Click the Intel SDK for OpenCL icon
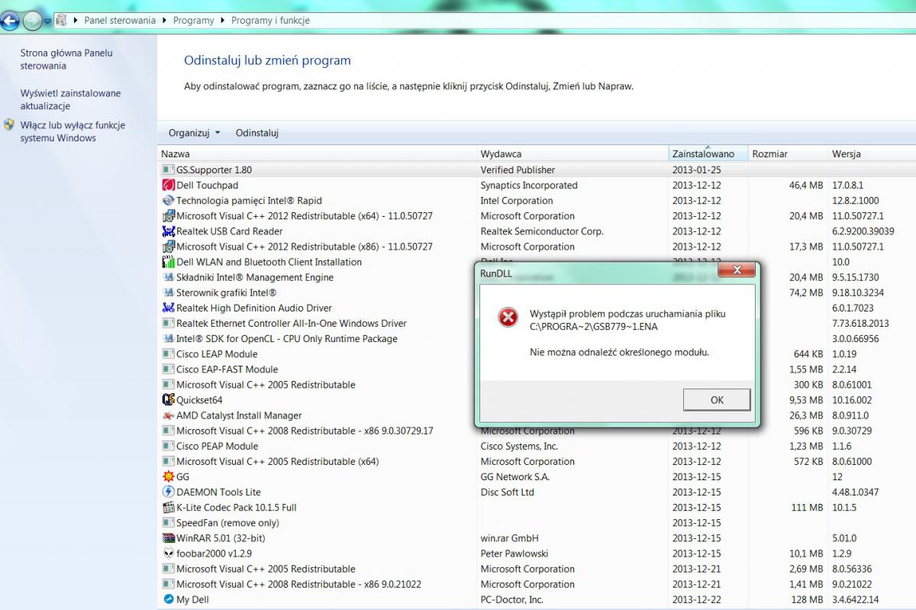The height and width of the screenshot is (610, 916). click(x=169, y=338)
